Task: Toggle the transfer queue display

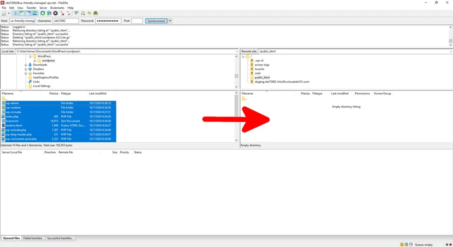Action: click(35, 13)
